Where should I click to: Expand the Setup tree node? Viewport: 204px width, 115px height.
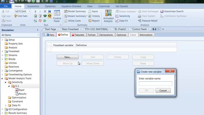pos(3,40)
